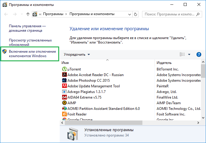This screenshot has width=206, height=143.
Task: Open Просмотр установленных обновлений link
Action: click(30, 42)
